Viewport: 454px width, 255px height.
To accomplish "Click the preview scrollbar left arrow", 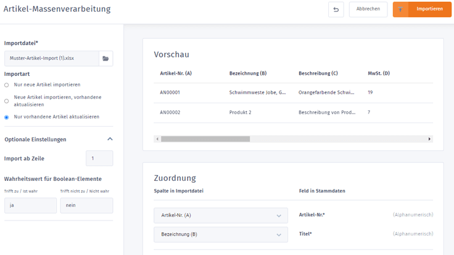I will pos(157,139).
